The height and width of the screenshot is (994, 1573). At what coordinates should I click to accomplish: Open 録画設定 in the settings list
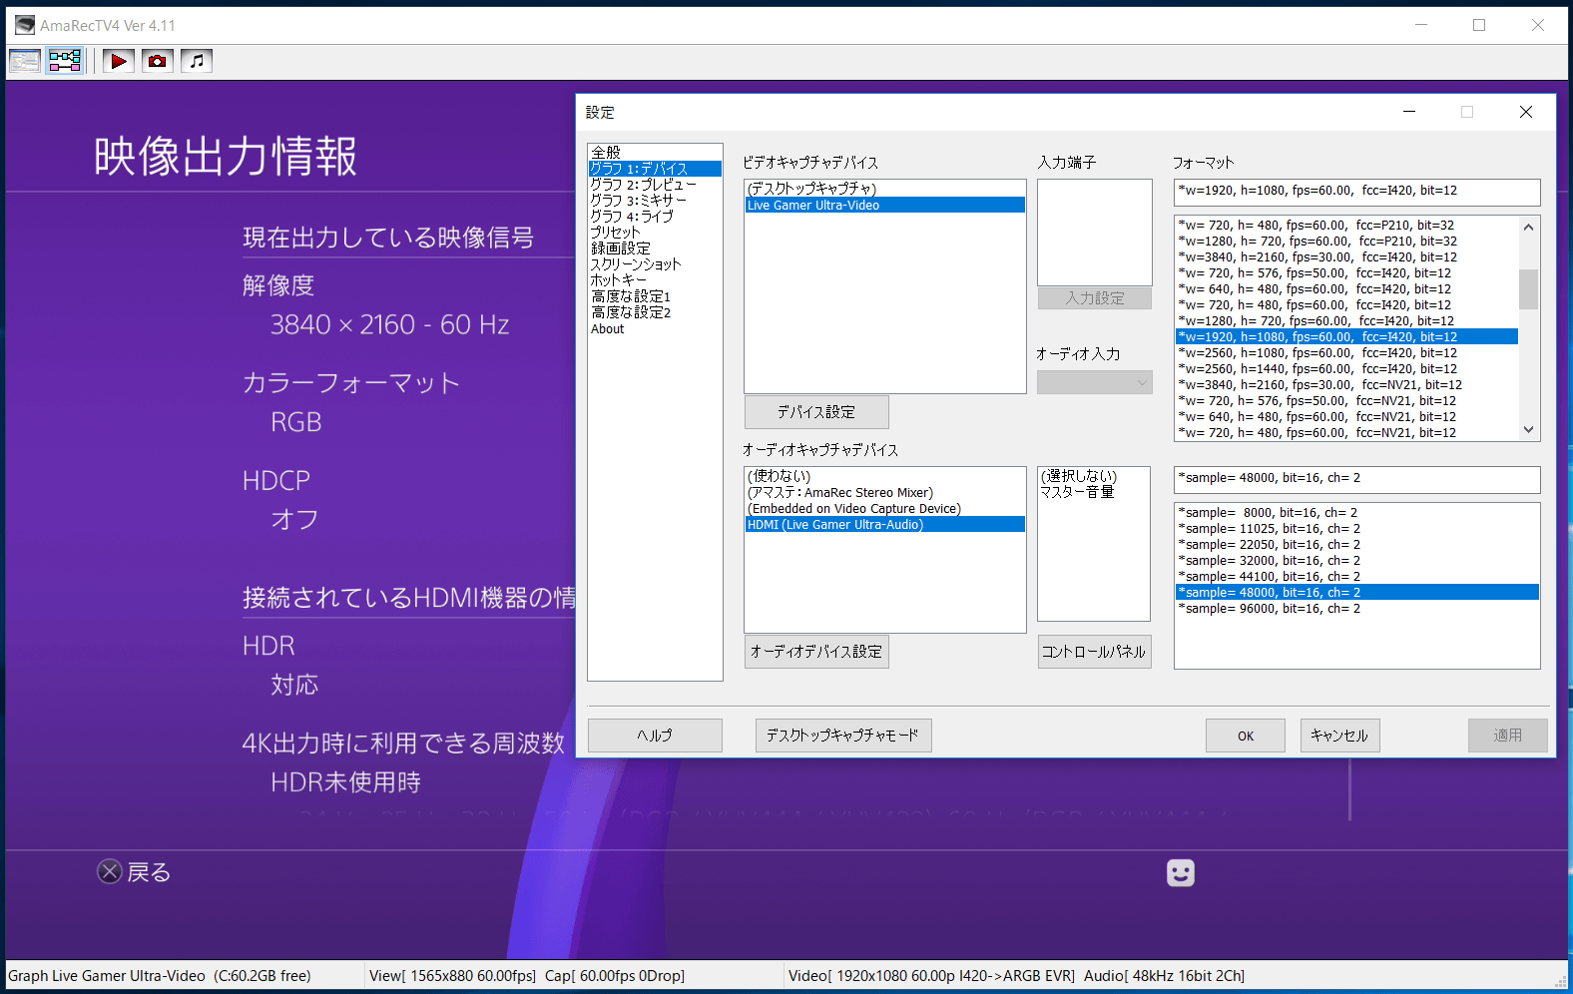click(655, 248)
